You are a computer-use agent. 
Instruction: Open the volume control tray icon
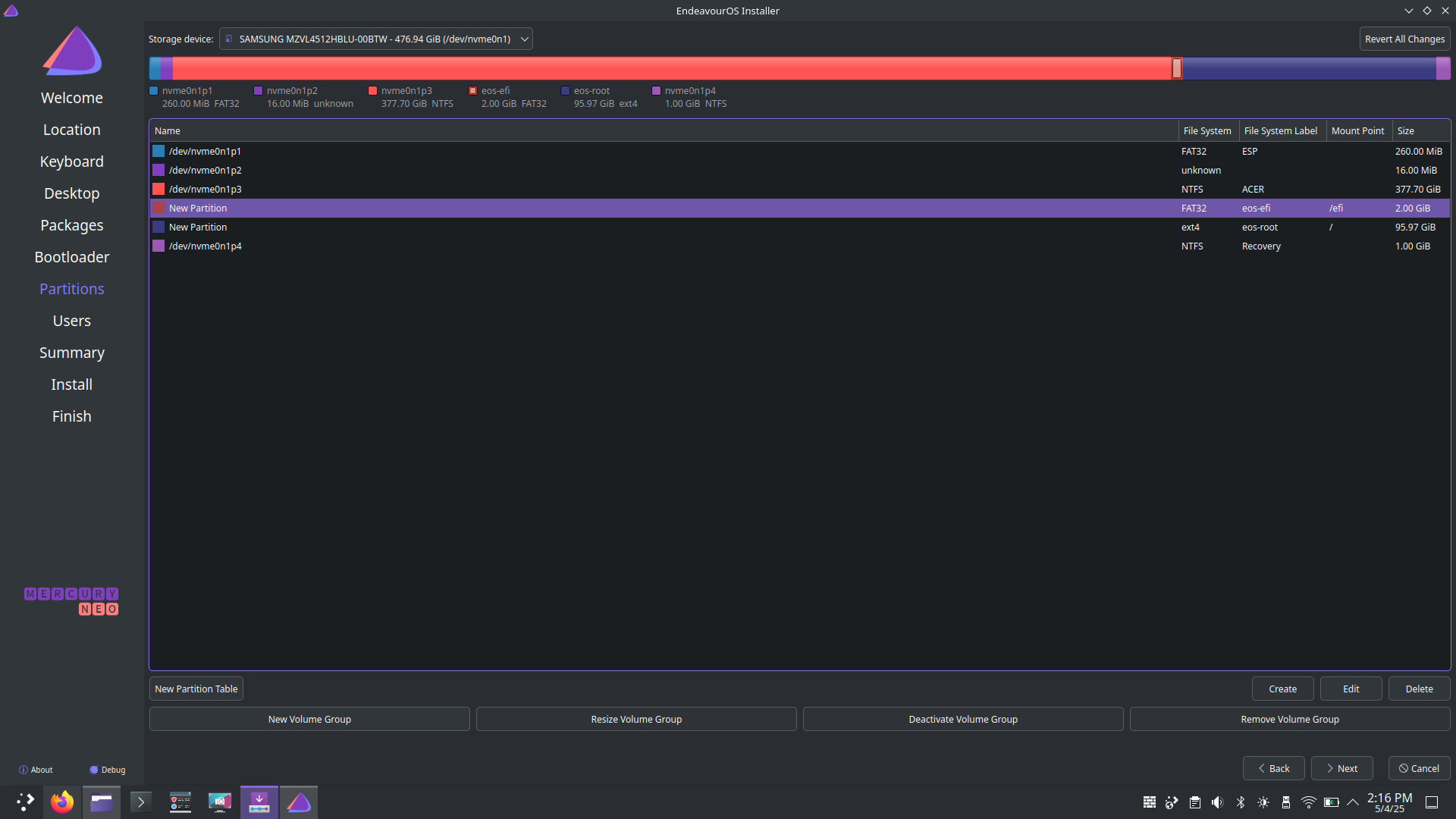click(x=1218, y=802)
